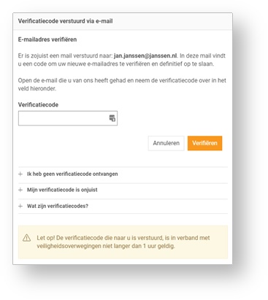Click the autofill icon inside the Verificatiecode field

(112, 118)
